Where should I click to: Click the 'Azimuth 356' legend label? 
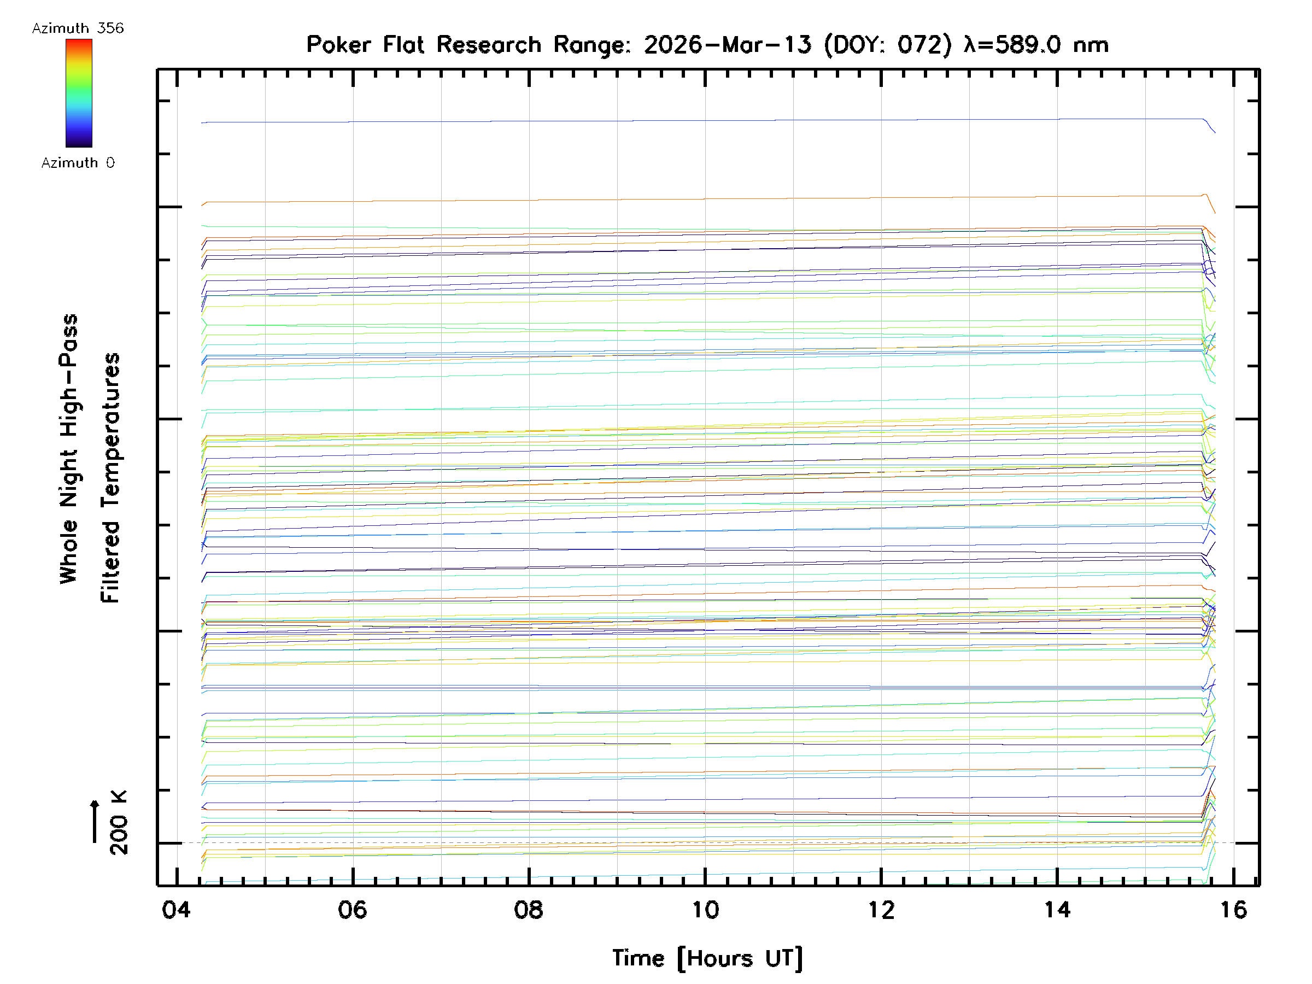pos(78,28)
